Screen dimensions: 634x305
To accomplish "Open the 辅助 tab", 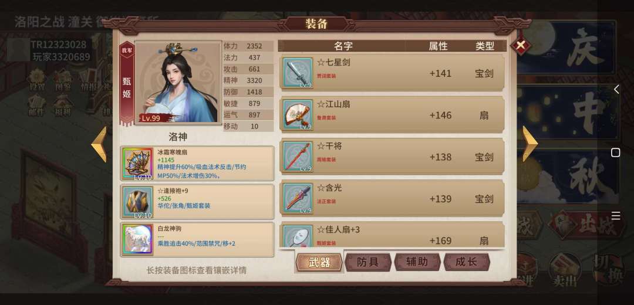I will (x=417, y=262).
